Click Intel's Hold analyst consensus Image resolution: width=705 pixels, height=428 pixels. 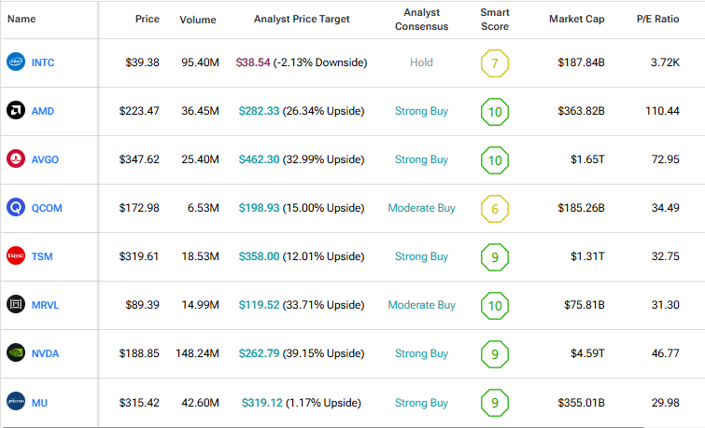click(421, 62)
